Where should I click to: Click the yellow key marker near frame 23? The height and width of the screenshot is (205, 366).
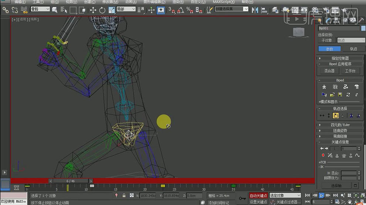[x=163, y=186]
